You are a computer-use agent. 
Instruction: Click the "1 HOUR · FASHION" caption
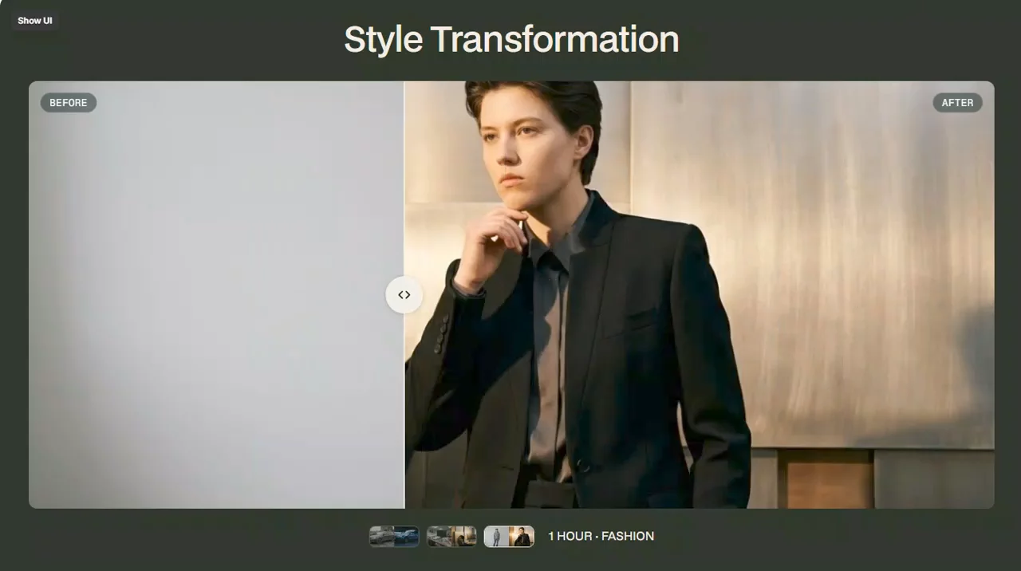(x=601, y=537)
